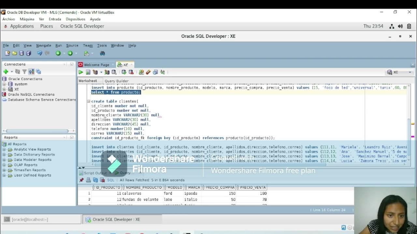The height and width of the screenshot is (234, 417).
Task: Click the Run Script icon in the worksheet toolbar
Action: point(88,72)
